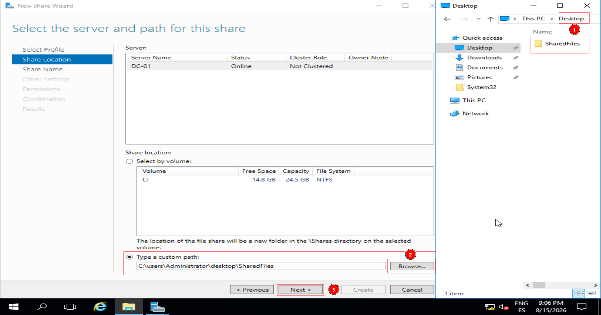
Task: Expand the This PC breadcrumb chevron
Action: click(x=552, y=19)
